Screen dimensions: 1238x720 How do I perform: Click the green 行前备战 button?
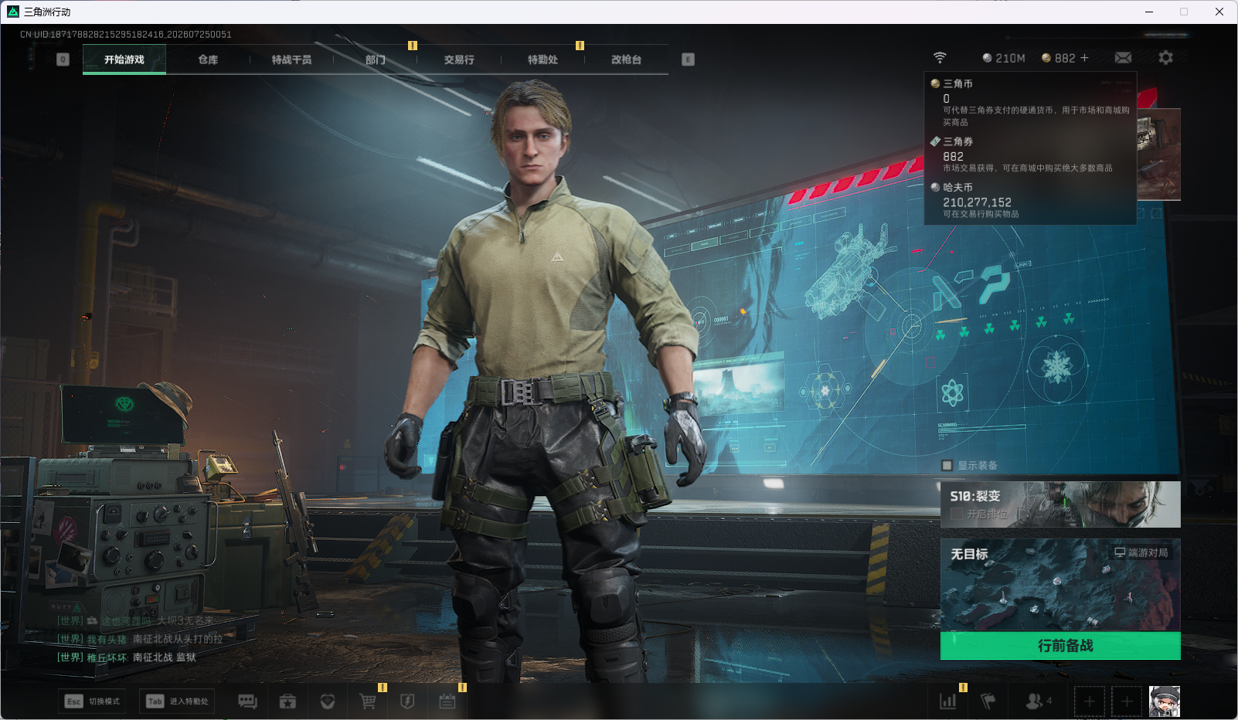1060,646
